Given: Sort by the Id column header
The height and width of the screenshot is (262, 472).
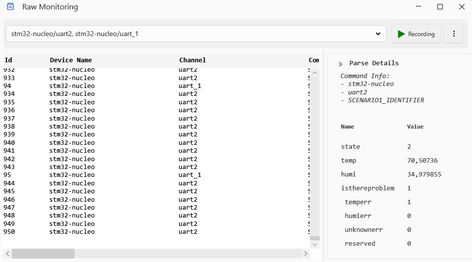Looking at the screenshot, I should tap(8, 60).
